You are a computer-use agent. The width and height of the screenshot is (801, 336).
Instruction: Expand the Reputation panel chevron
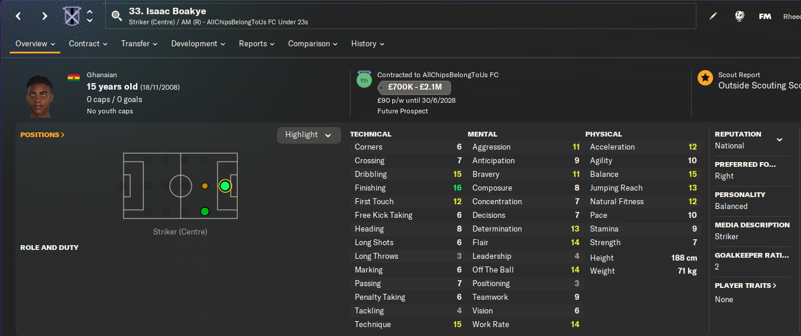click(780, 140)
